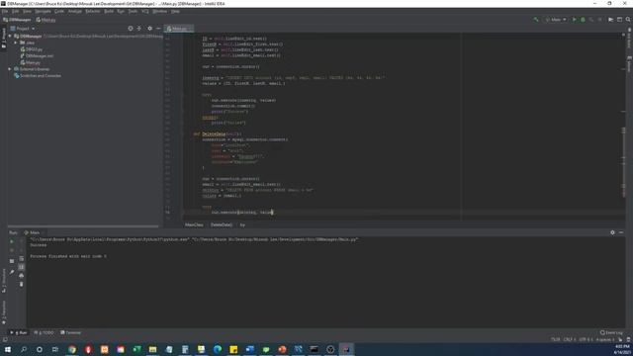The height and width of the screenshot is (356, 633).
Task: Open Microsoft Edge from the taskbar
Action: pyautogui.click(x=218, y=349)
